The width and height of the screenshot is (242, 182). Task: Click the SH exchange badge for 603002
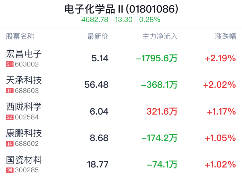[10, 64]
